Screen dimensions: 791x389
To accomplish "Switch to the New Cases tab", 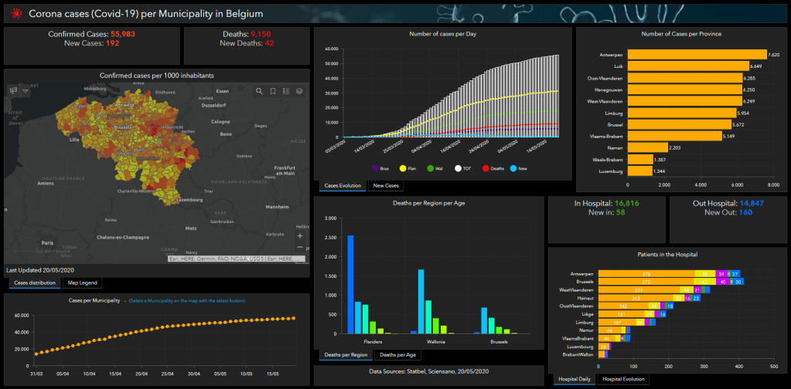I will [386, 186].
